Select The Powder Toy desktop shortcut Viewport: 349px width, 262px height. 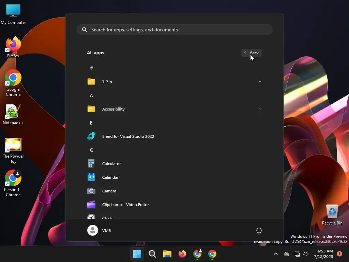(13, 151)
